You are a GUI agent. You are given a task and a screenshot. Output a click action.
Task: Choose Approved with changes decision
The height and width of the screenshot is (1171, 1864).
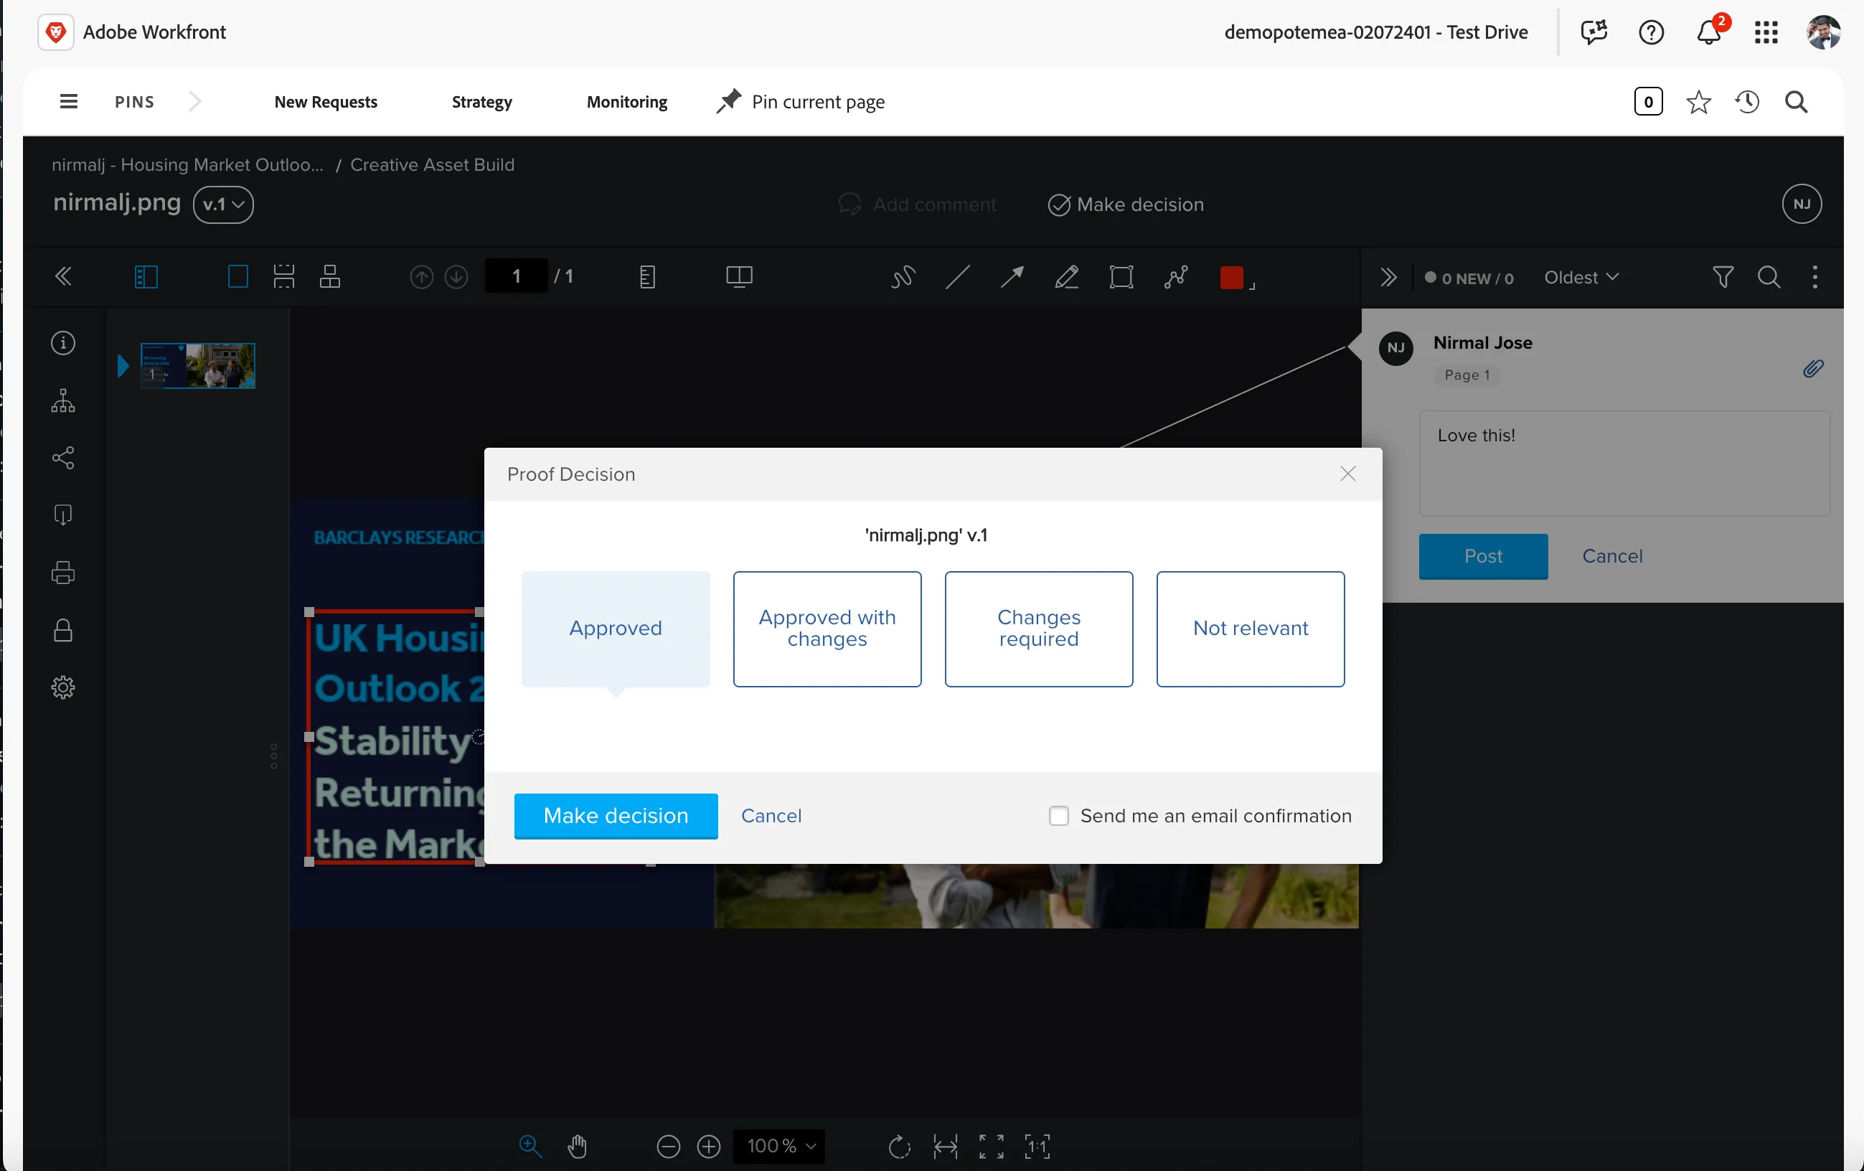point(827,629)
